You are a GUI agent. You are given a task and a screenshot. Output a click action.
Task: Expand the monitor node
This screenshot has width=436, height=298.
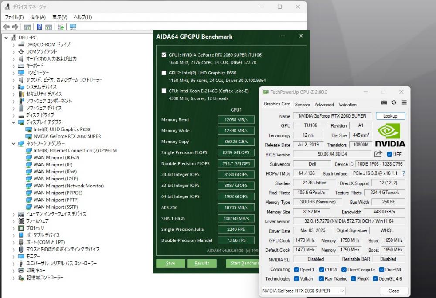tap(14, 256)
